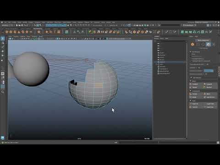The width and height of the screenshot is (220, 165).
Task: Click the white diagonal pencil shelf icon
Action: tap(166, 32)
